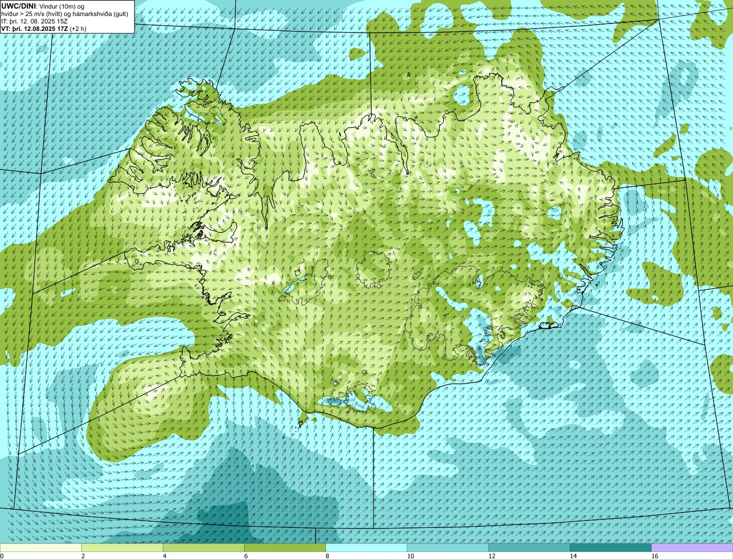Viewport: 733px width, 560px height.
Task: Click the legend scale label "4"
Action: pos(164,556)
